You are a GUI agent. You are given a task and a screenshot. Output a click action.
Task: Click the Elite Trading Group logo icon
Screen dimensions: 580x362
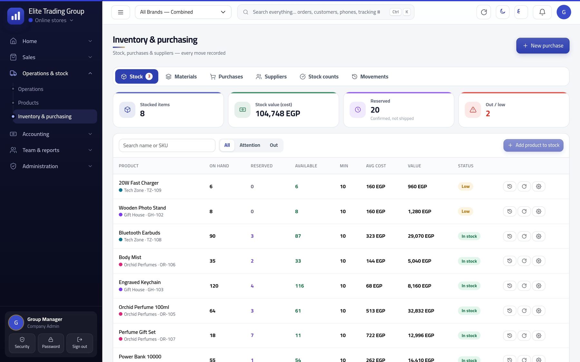(x=15, y=16)
